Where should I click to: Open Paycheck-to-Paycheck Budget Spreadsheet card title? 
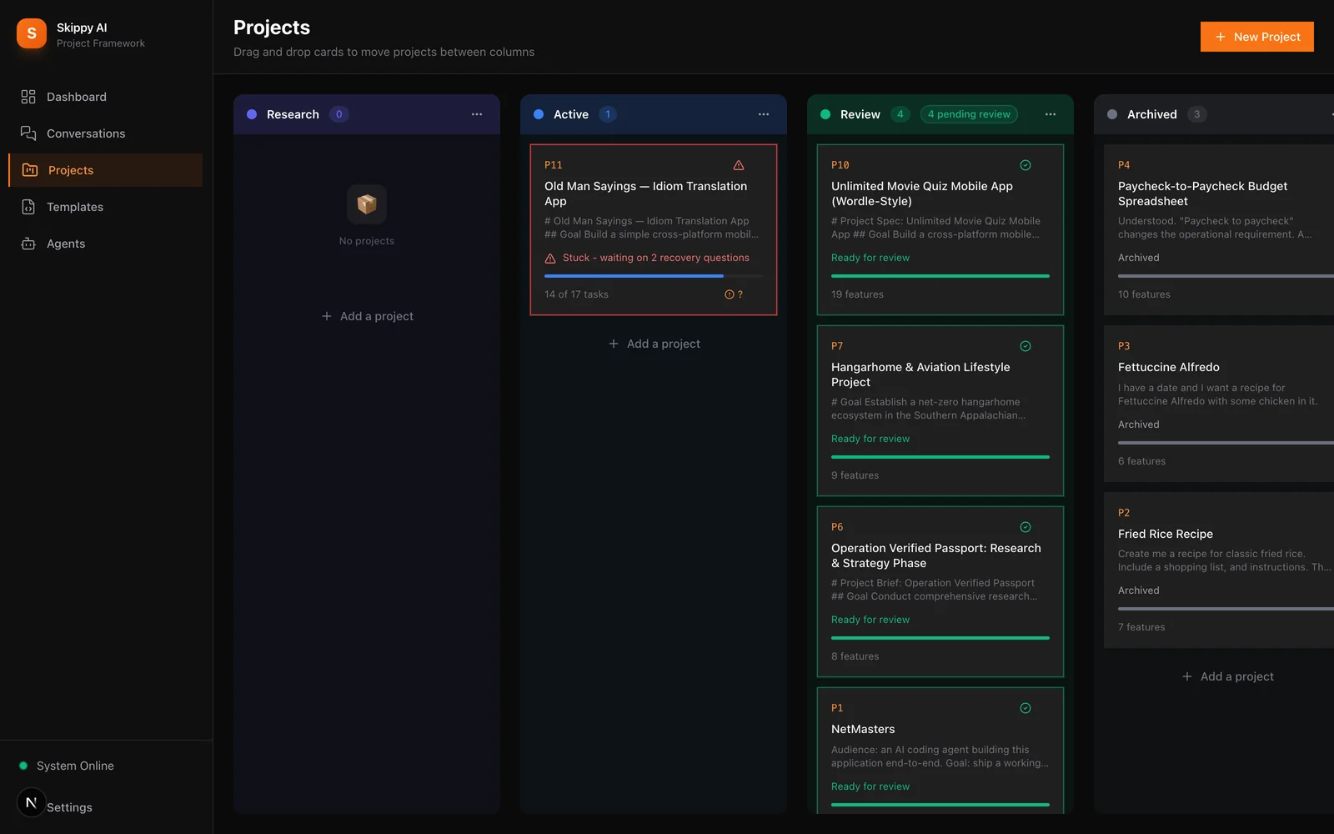click(x=1202, y=193)
